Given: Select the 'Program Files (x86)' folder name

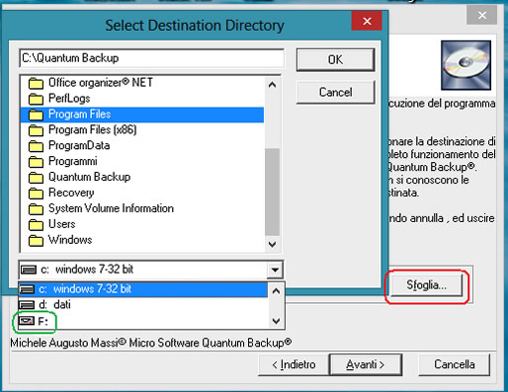Looking at the screenshot, I should [92, 129].
